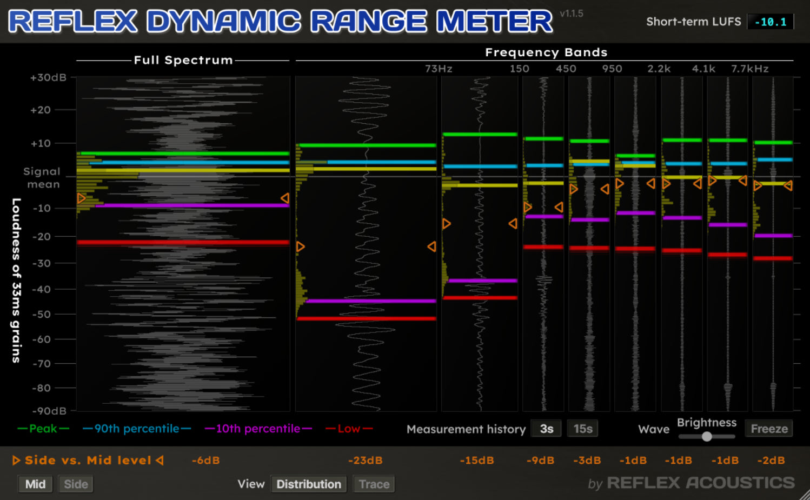The height and width of the screenshot is (500, 810).
Task: Click the -3dB side level value
Action: [x=587, y=461]
